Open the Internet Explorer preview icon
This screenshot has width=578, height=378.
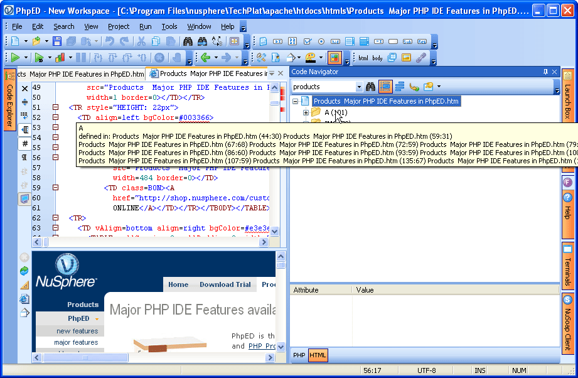coord(24,299)
